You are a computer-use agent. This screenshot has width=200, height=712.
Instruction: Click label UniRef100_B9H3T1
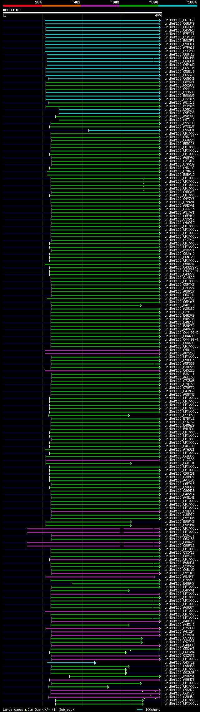179,44
